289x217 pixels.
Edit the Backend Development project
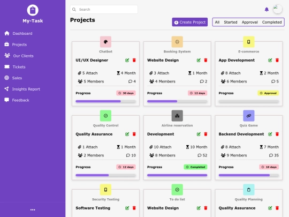point(270,134)
